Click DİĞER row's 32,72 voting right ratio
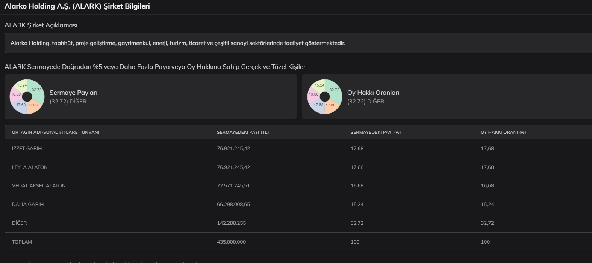 click(488, 223)
